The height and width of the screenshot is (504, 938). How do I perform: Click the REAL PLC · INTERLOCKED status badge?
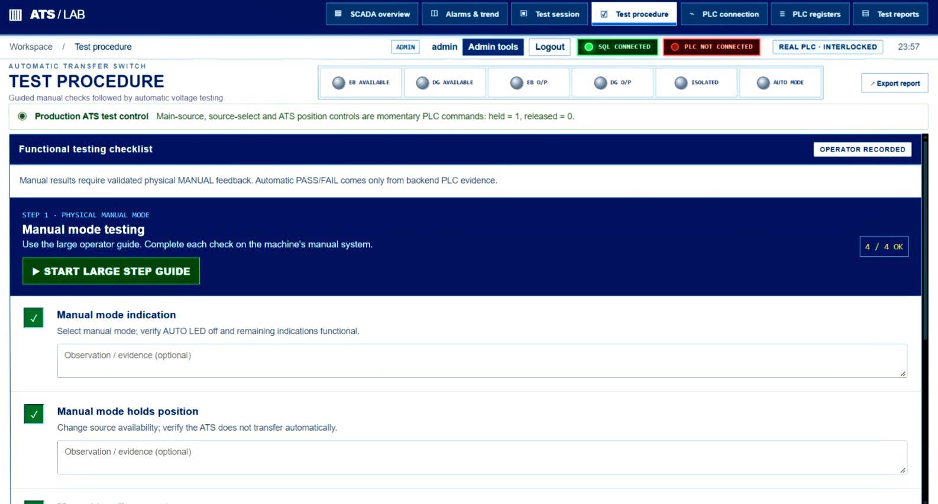(828, 47)
